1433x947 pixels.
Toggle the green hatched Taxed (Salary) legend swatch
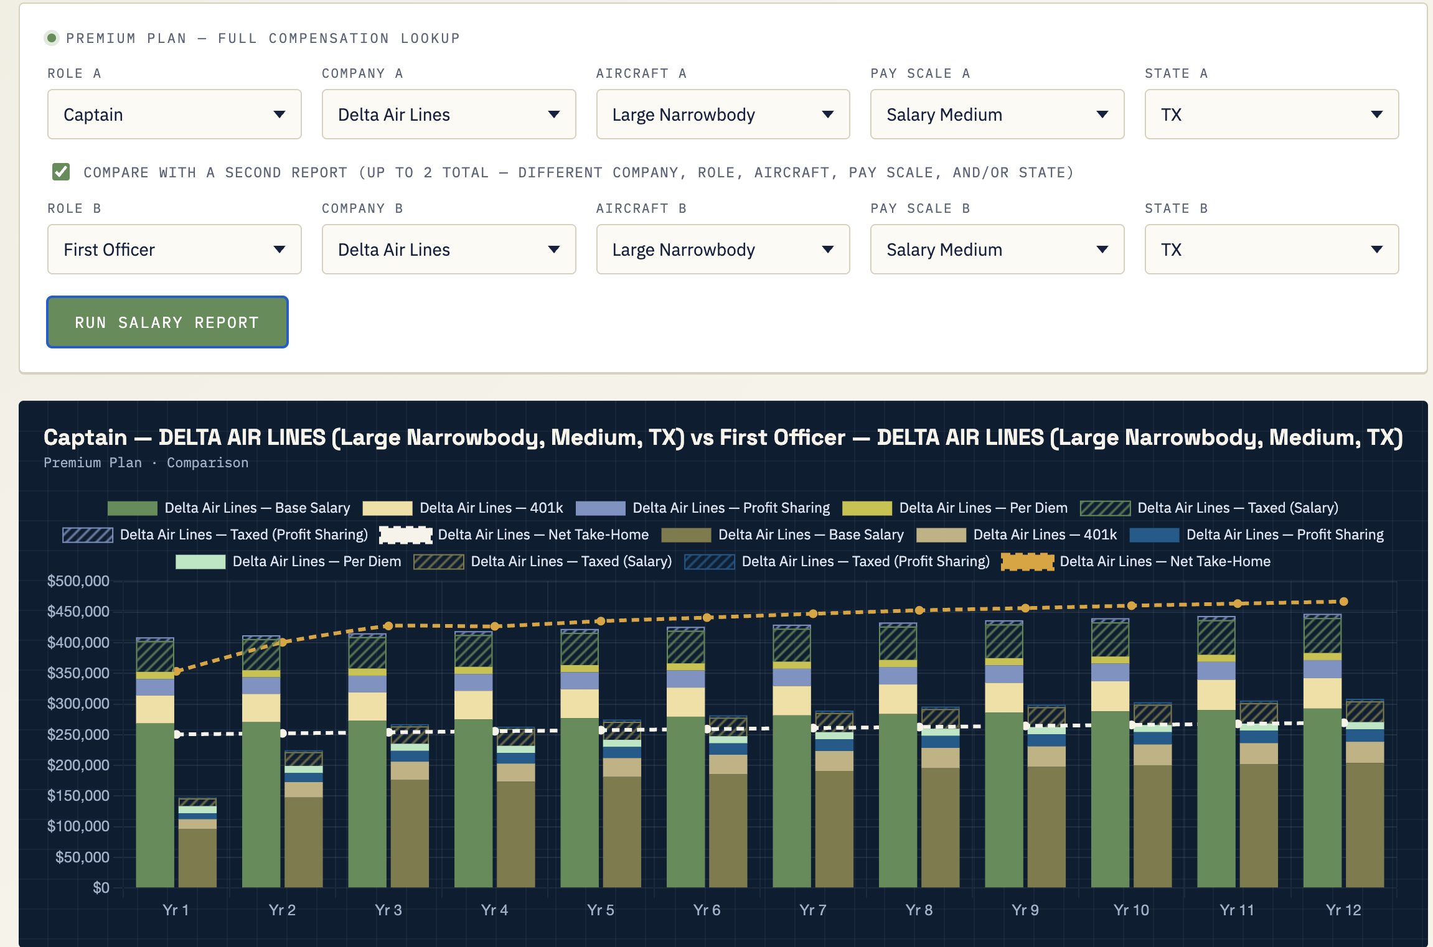pyautogui.click(x=1105, y=508)
